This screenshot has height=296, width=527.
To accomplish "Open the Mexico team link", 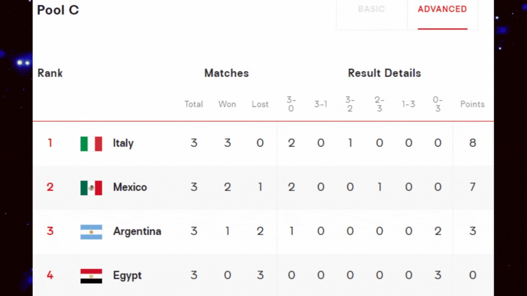I will click(x=130, y=187).
